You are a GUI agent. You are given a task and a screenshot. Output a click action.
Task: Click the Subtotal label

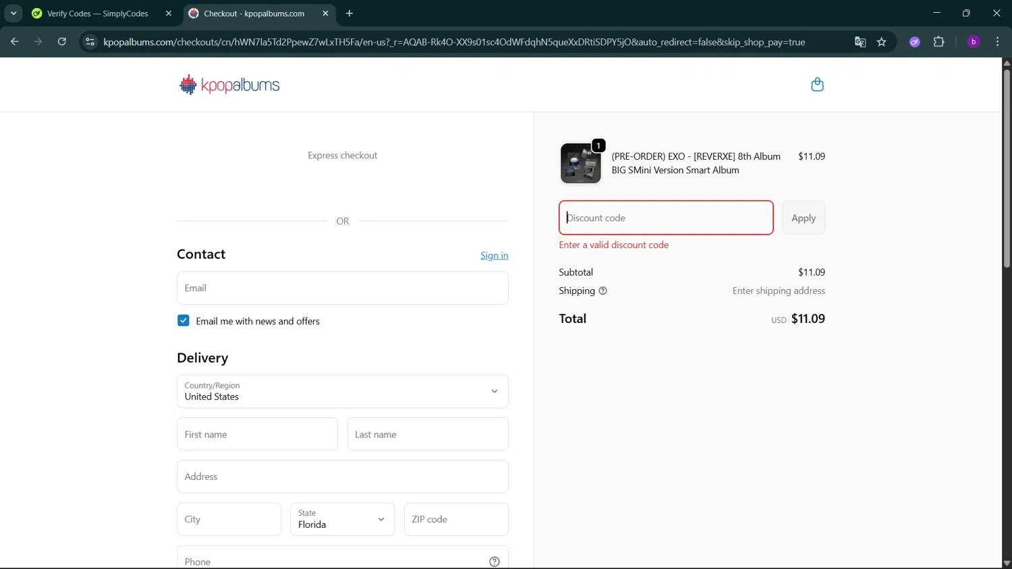coord(576,272)
